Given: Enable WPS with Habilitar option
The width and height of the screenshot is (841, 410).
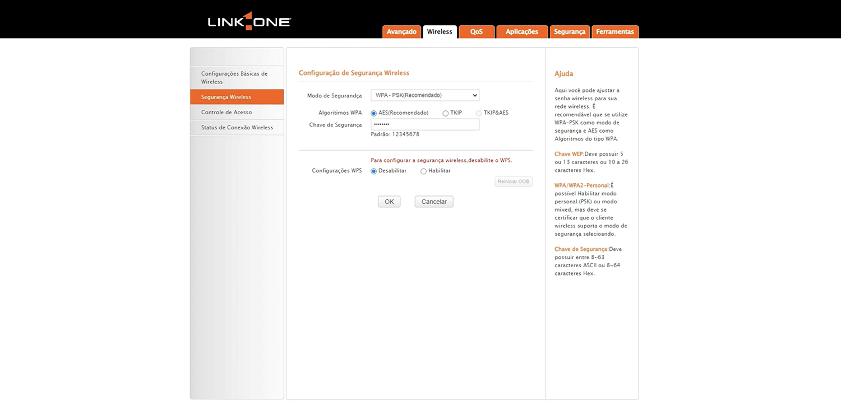Looking at the screenshot, I should tap(424, 171).
